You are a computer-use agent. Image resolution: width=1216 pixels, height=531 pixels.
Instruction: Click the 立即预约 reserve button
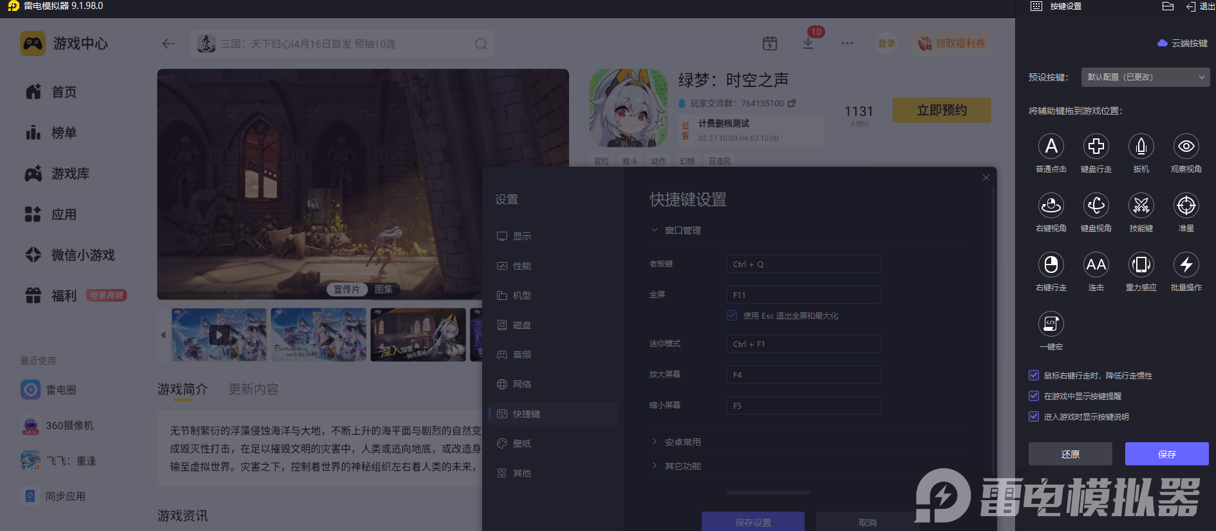pyautogui.click(x=942, y=110)
